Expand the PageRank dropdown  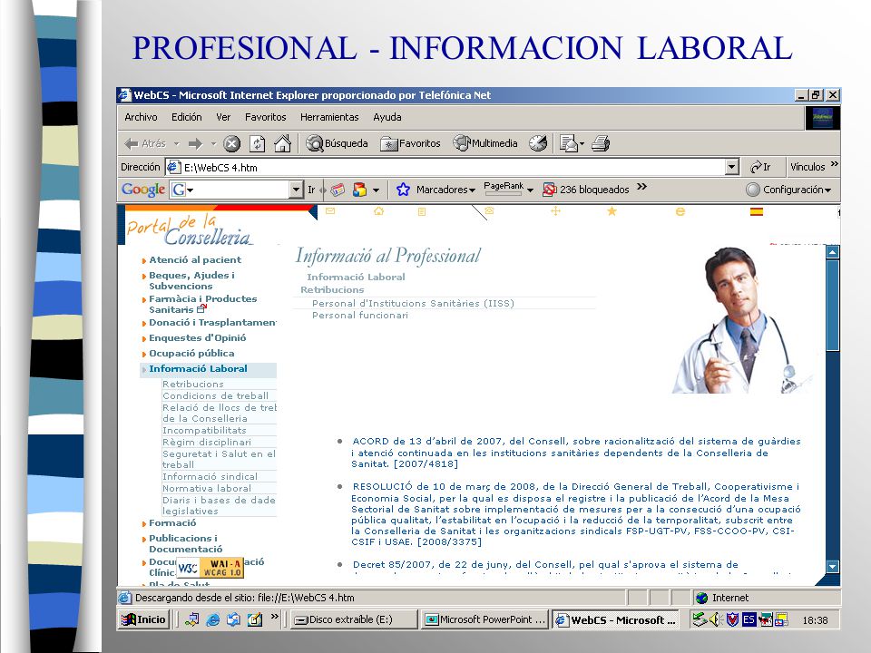530,190
